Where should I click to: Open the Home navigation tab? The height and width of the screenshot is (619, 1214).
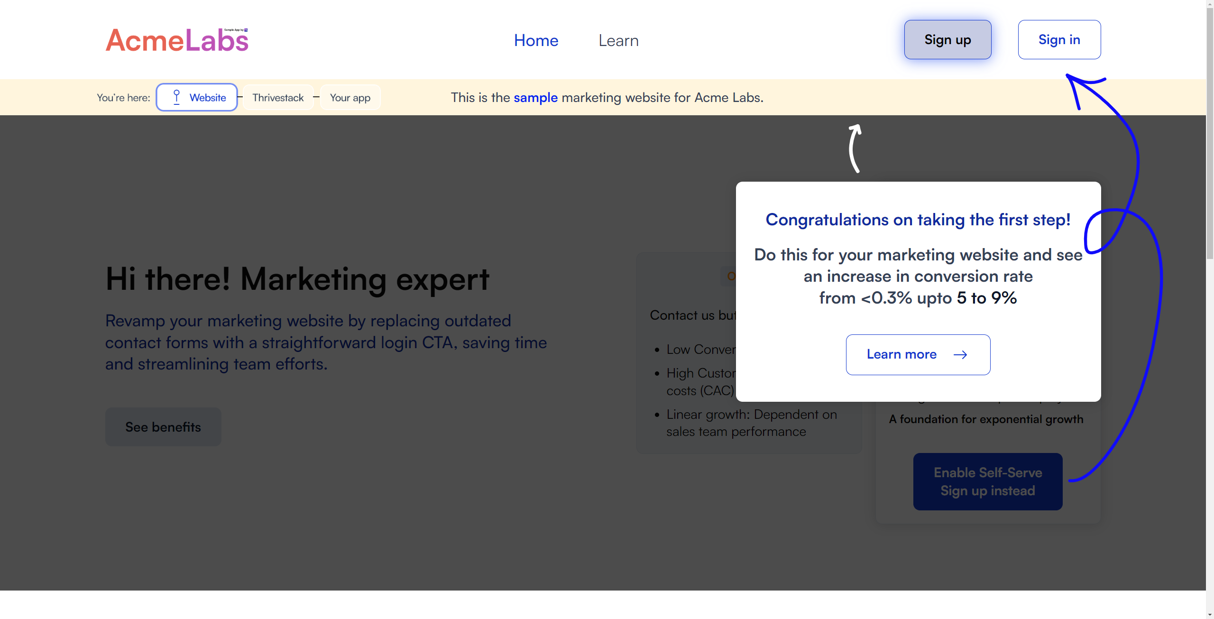coord(536,41)
